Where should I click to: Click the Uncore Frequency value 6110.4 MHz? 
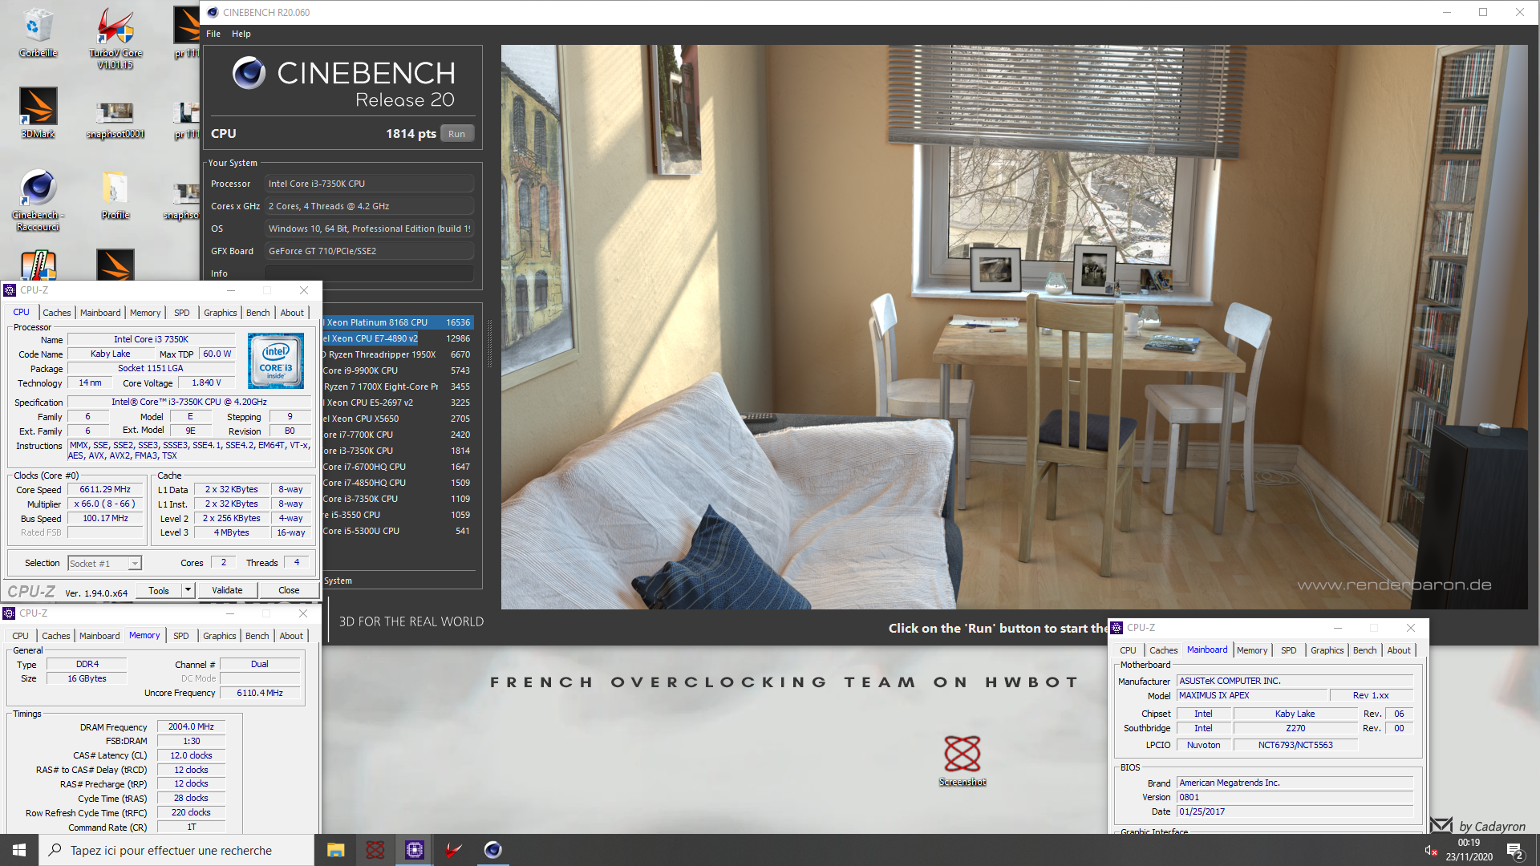pos(260,693)
